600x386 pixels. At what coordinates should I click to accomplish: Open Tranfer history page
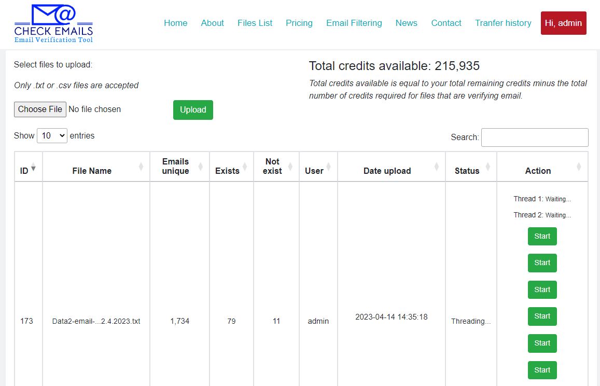click(503, 23)
